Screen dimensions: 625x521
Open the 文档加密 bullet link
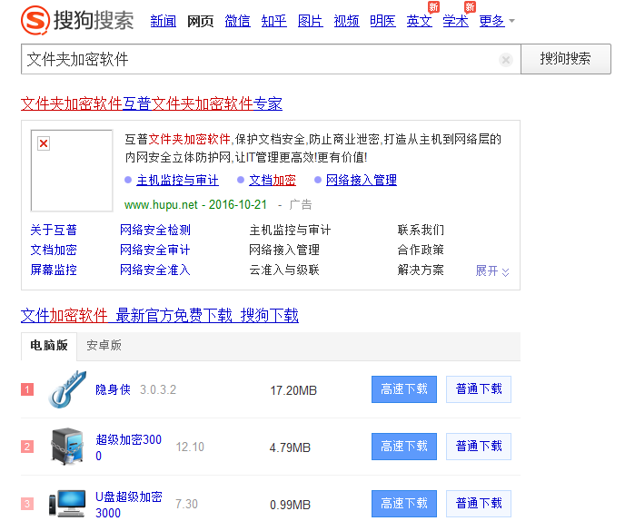click(x=273, y=180)
